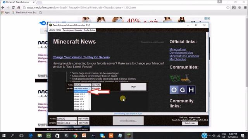Launch Microsoft Edge from the taskbar

(31, 136)
